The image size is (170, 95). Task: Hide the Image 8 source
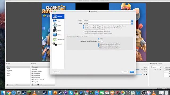tap(32, 82)
